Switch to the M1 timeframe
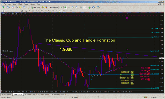Image resolution: width=165 pixels, height=99 pixels. click(42, 11)
